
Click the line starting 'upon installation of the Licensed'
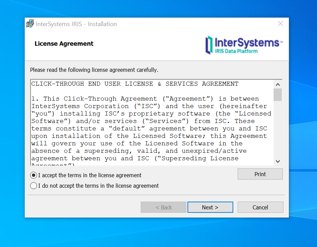click(x=149, y=136)
